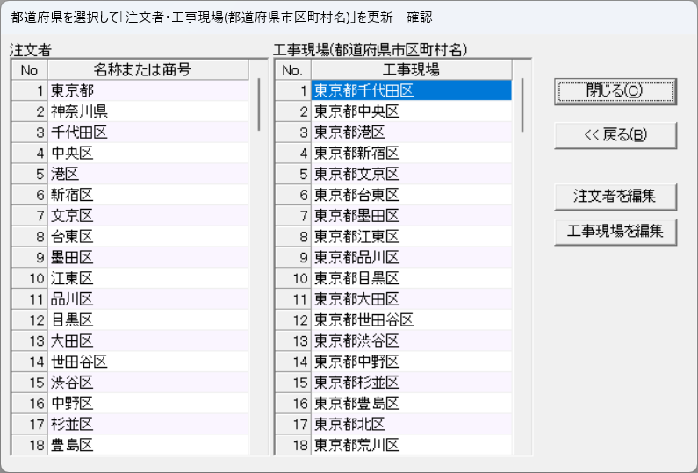Select 東京都墨田区 in the 工事現場 list

tap(411, 216)
